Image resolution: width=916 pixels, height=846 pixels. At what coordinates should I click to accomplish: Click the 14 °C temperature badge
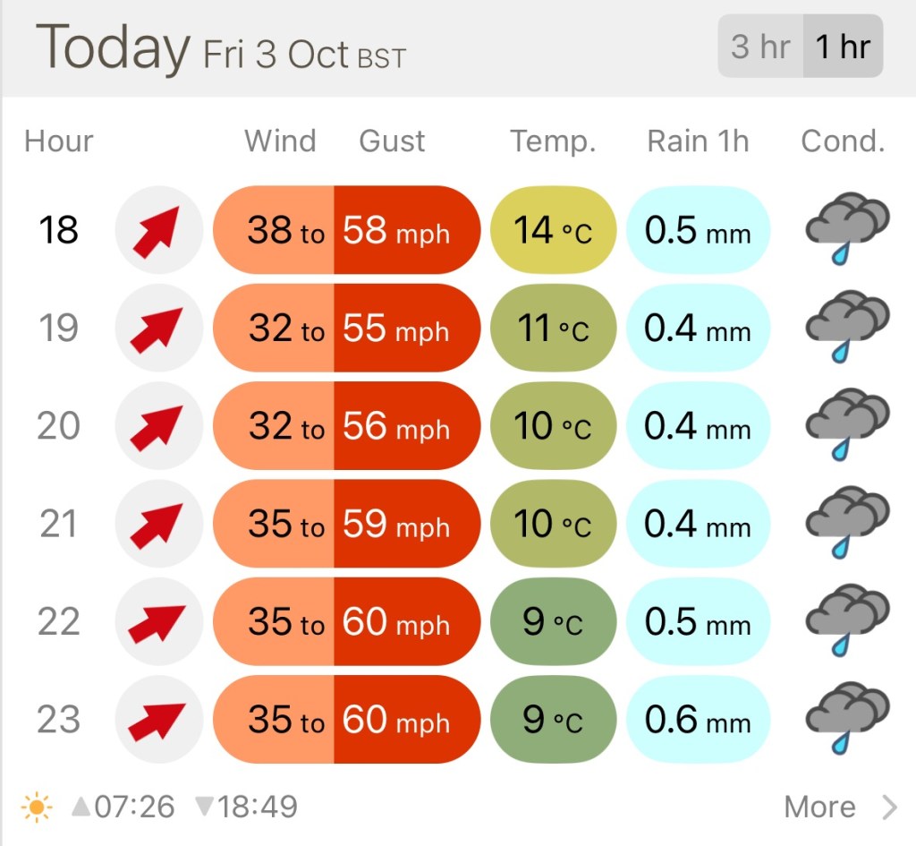pyautogui.click(x=553, y=230)
